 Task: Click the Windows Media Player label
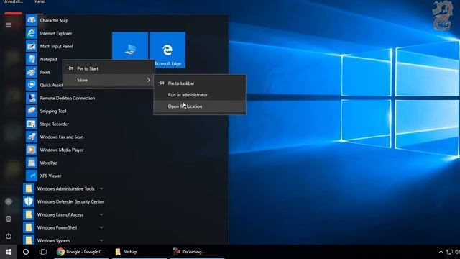(x=62, y=150)
